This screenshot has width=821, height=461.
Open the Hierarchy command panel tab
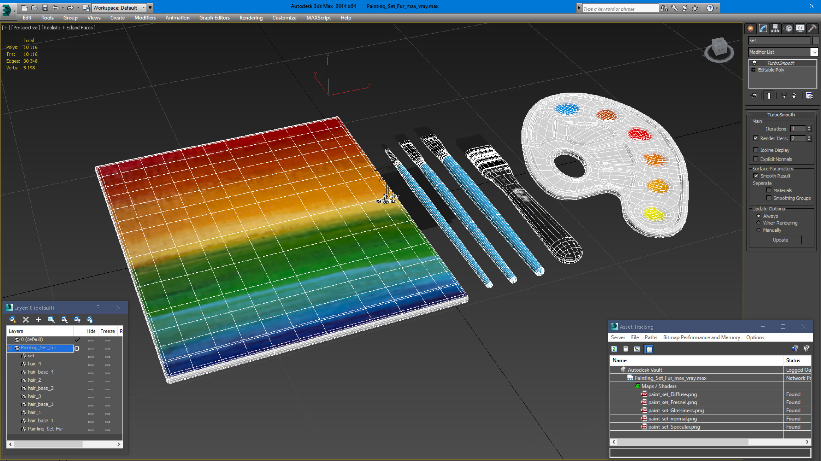point(775,29)
